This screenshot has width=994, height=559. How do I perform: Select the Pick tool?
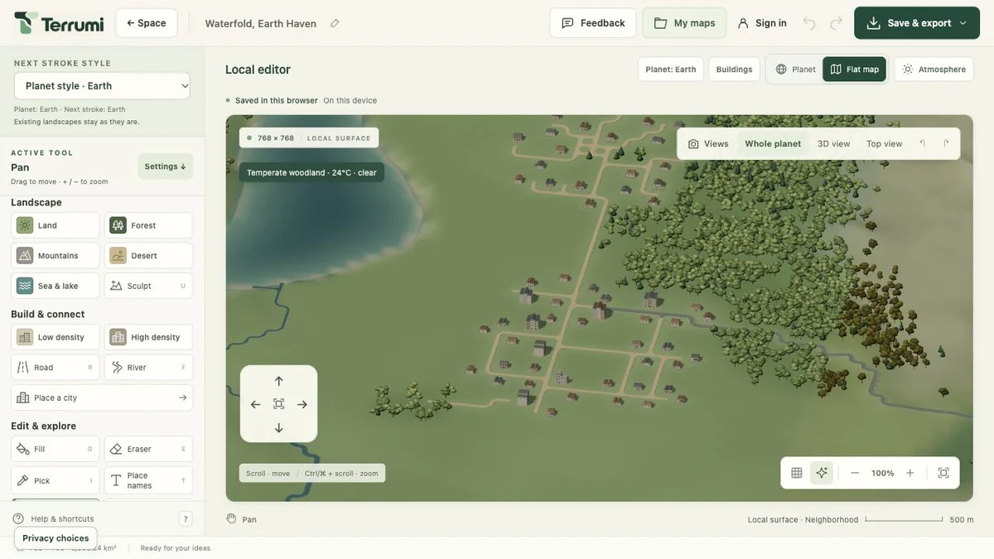click(55, 480)
